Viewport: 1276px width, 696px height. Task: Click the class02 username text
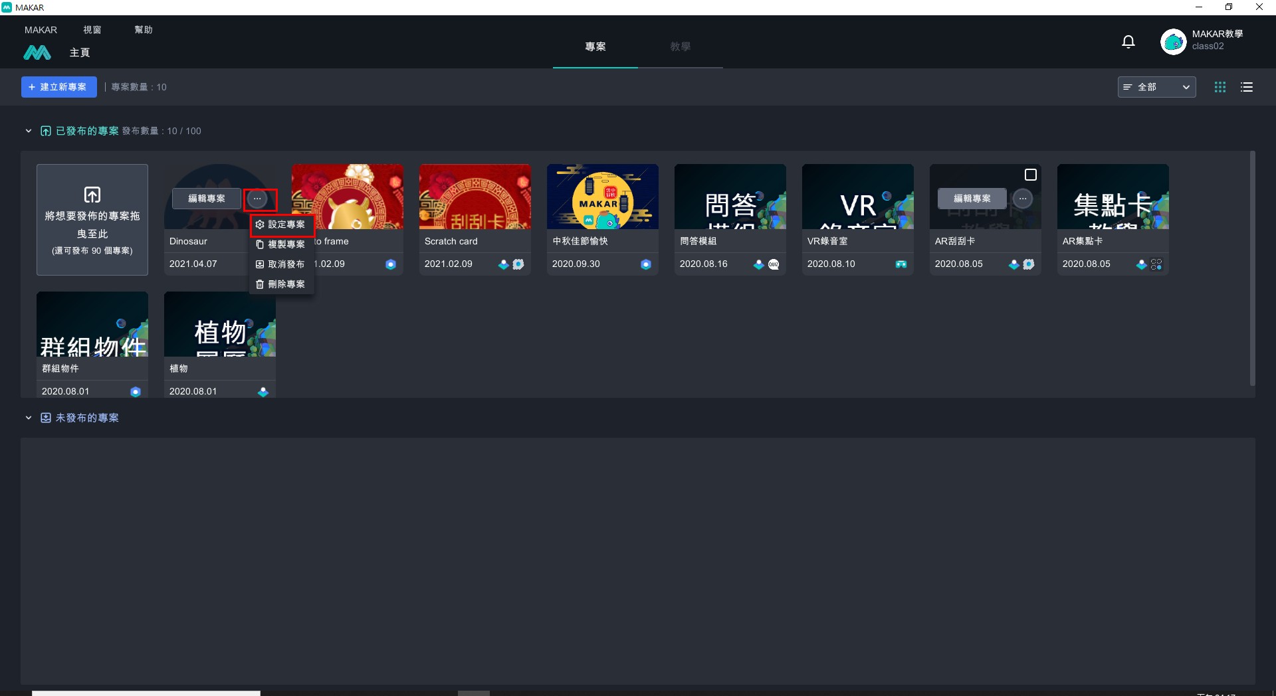tap(1208, 46)
